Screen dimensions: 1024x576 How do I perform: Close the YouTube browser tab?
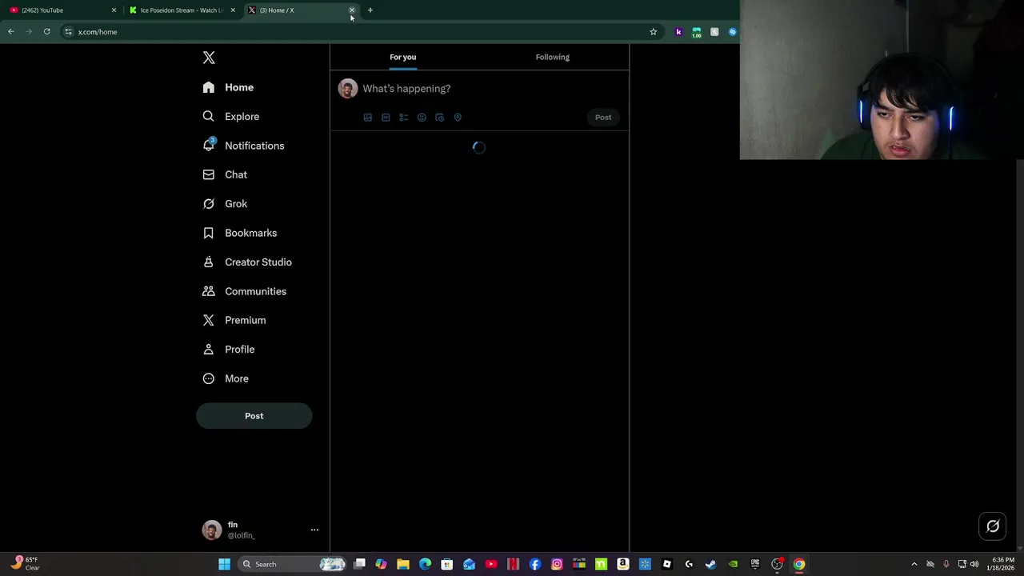(x=114, y=10)
